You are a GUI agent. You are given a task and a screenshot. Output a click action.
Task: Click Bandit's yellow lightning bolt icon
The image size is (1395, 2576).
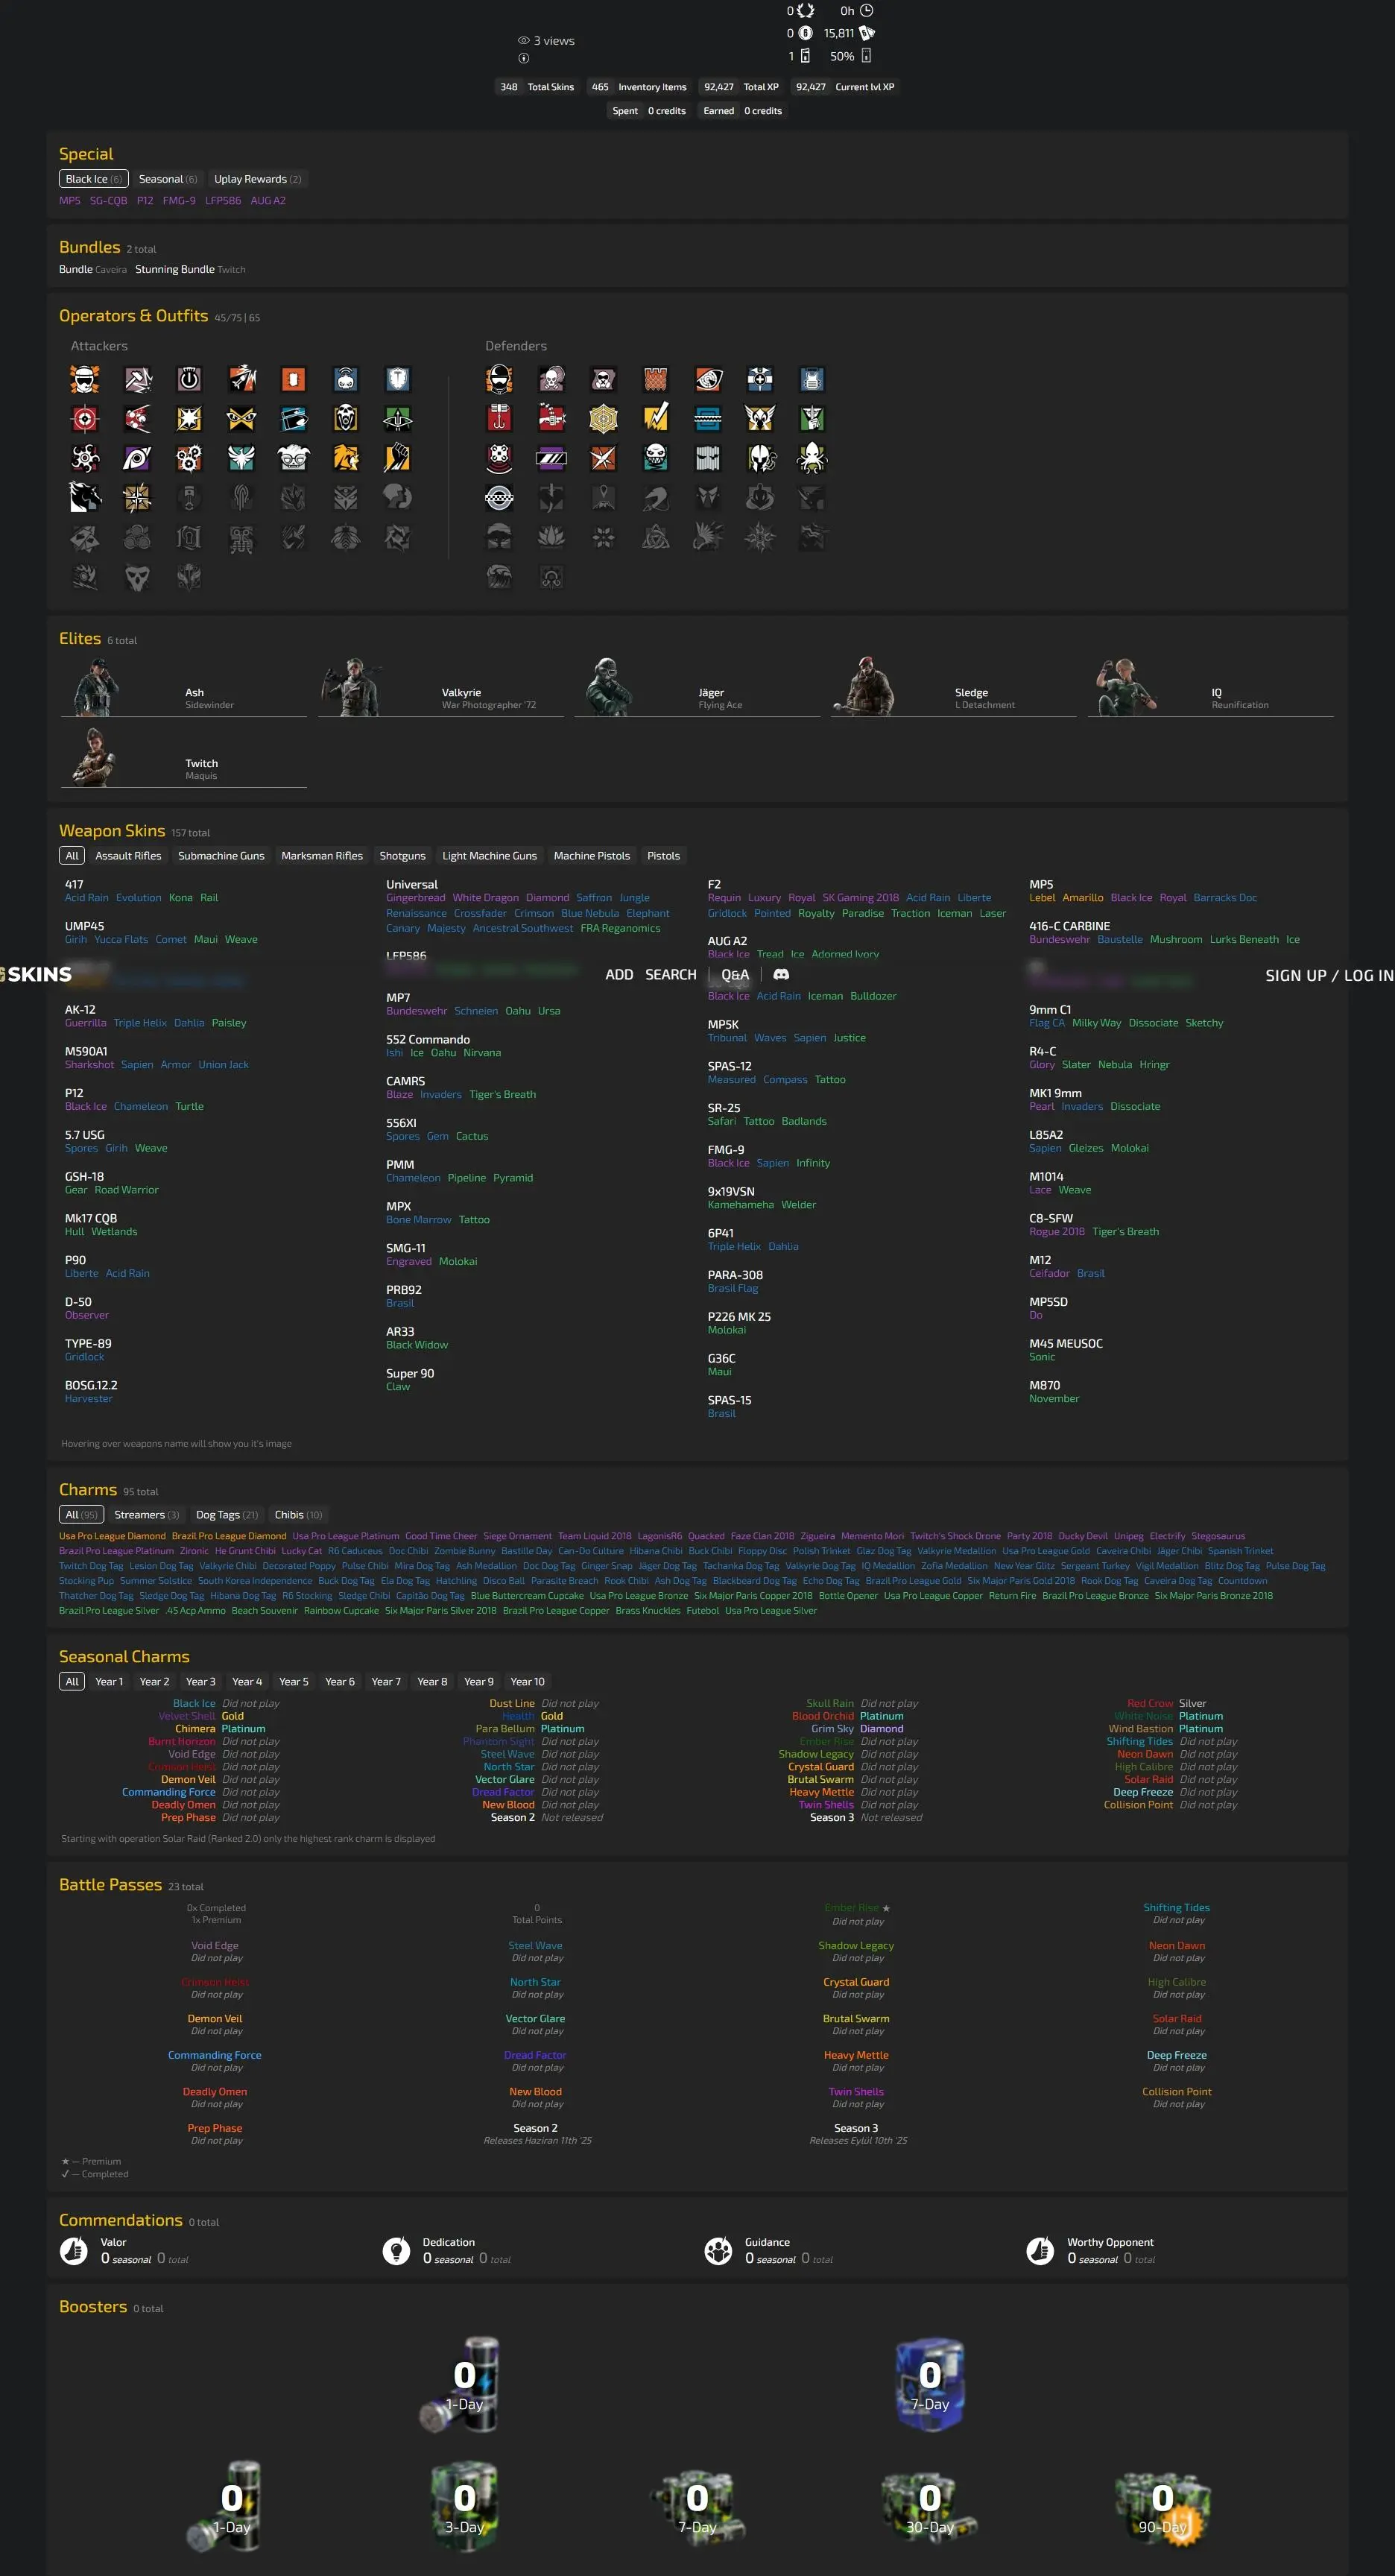pos(656,418)
